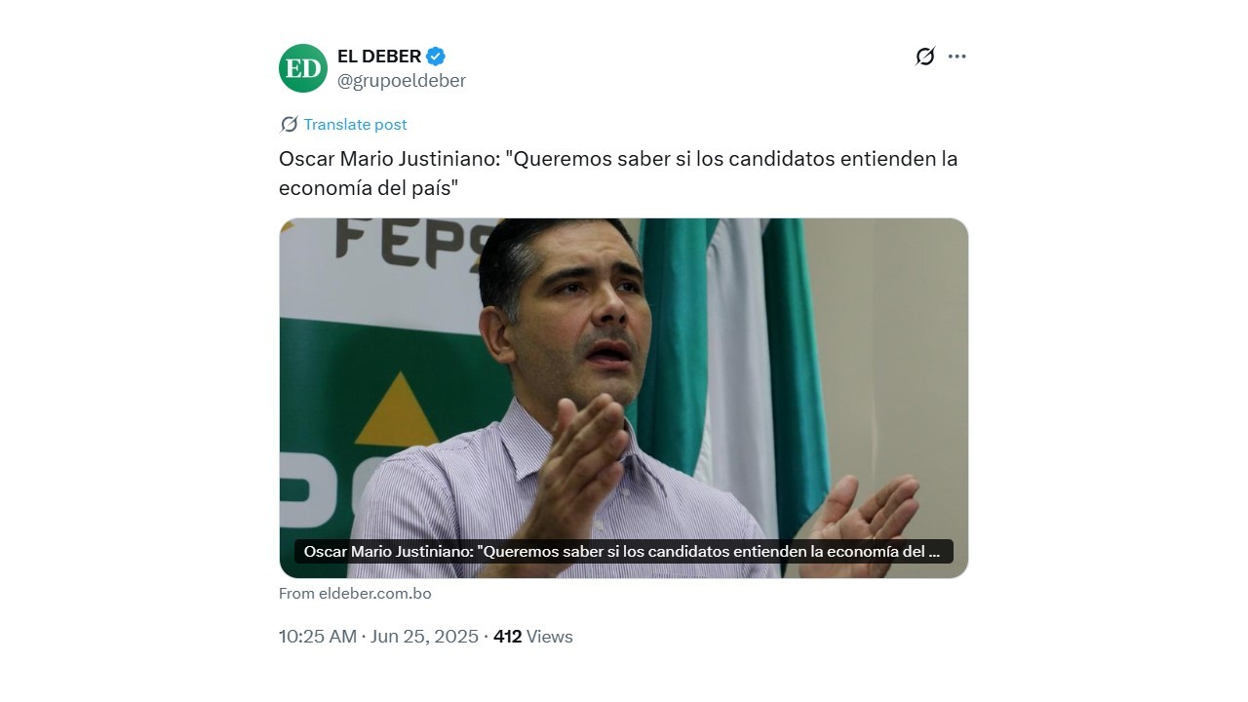The height and width of the screenshot is (702, 1248).
Task: Click the Jun 25, 2025 date
Action: click(424, 637)
